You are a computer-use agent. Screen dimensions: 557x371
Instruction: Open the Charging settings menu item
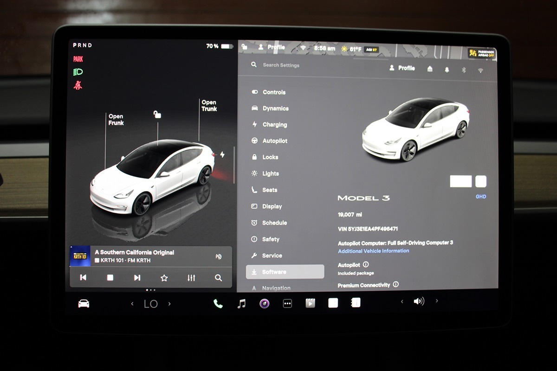274,125
